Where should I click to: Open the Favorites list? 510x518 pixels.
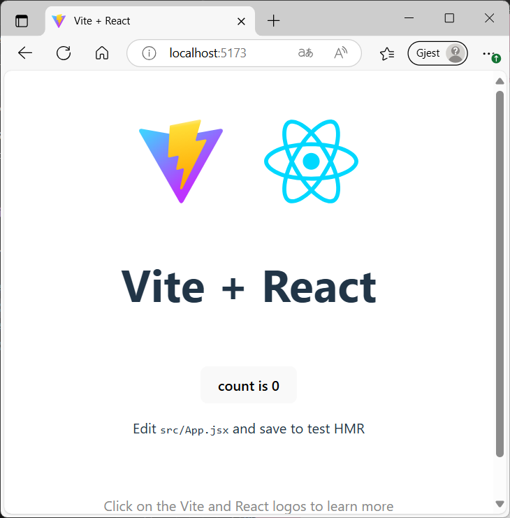[386, 53]
